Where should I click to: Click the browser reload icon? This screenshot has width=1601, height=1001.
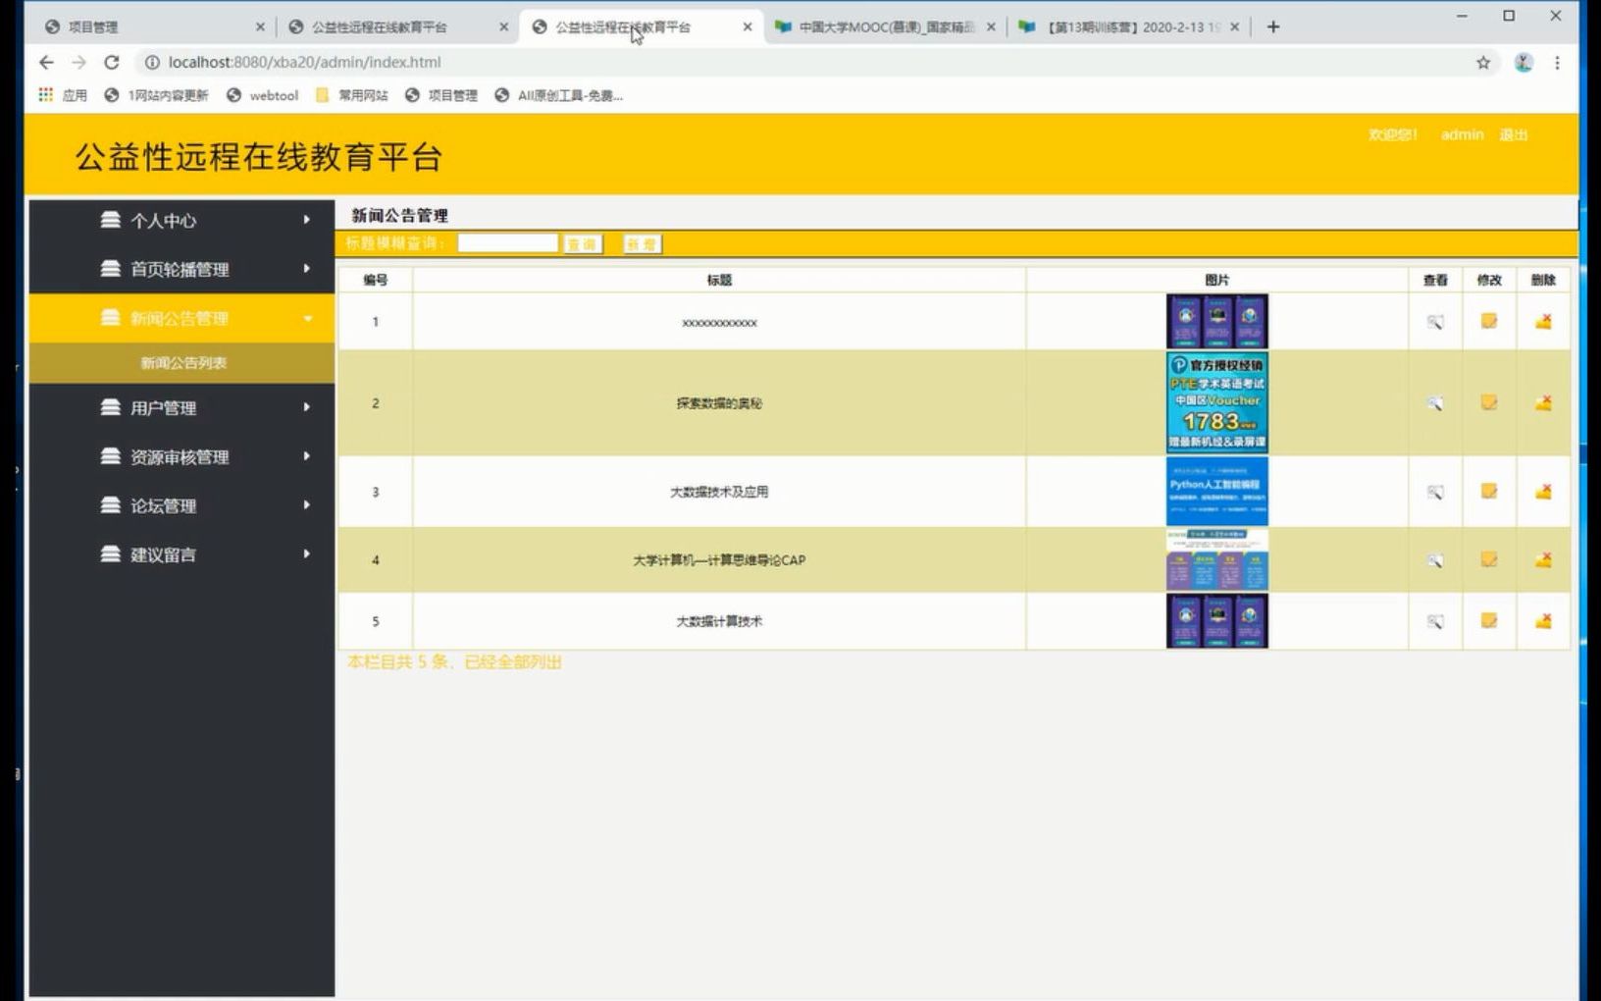point(112,62)
